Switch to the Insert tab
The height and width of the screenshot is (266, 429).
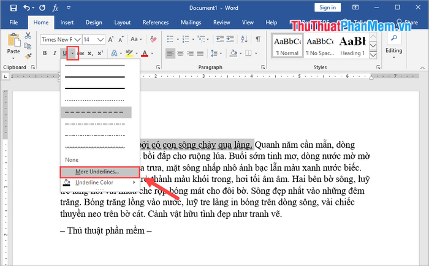pos(67,23)
